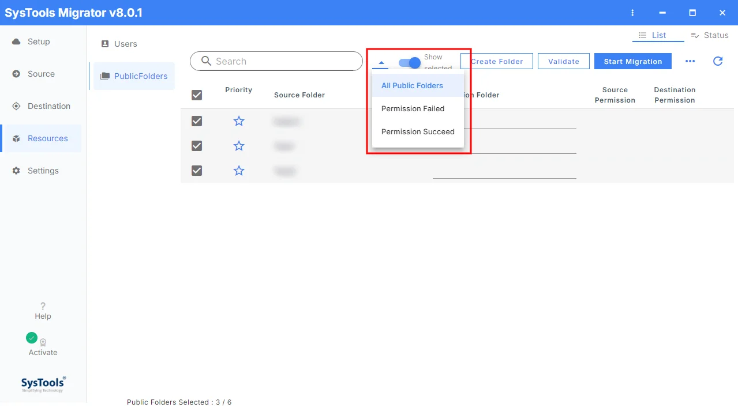The image size is (738, 415).
Task: Go to Settings in the sidebar
Action: (x=40, y=171)
